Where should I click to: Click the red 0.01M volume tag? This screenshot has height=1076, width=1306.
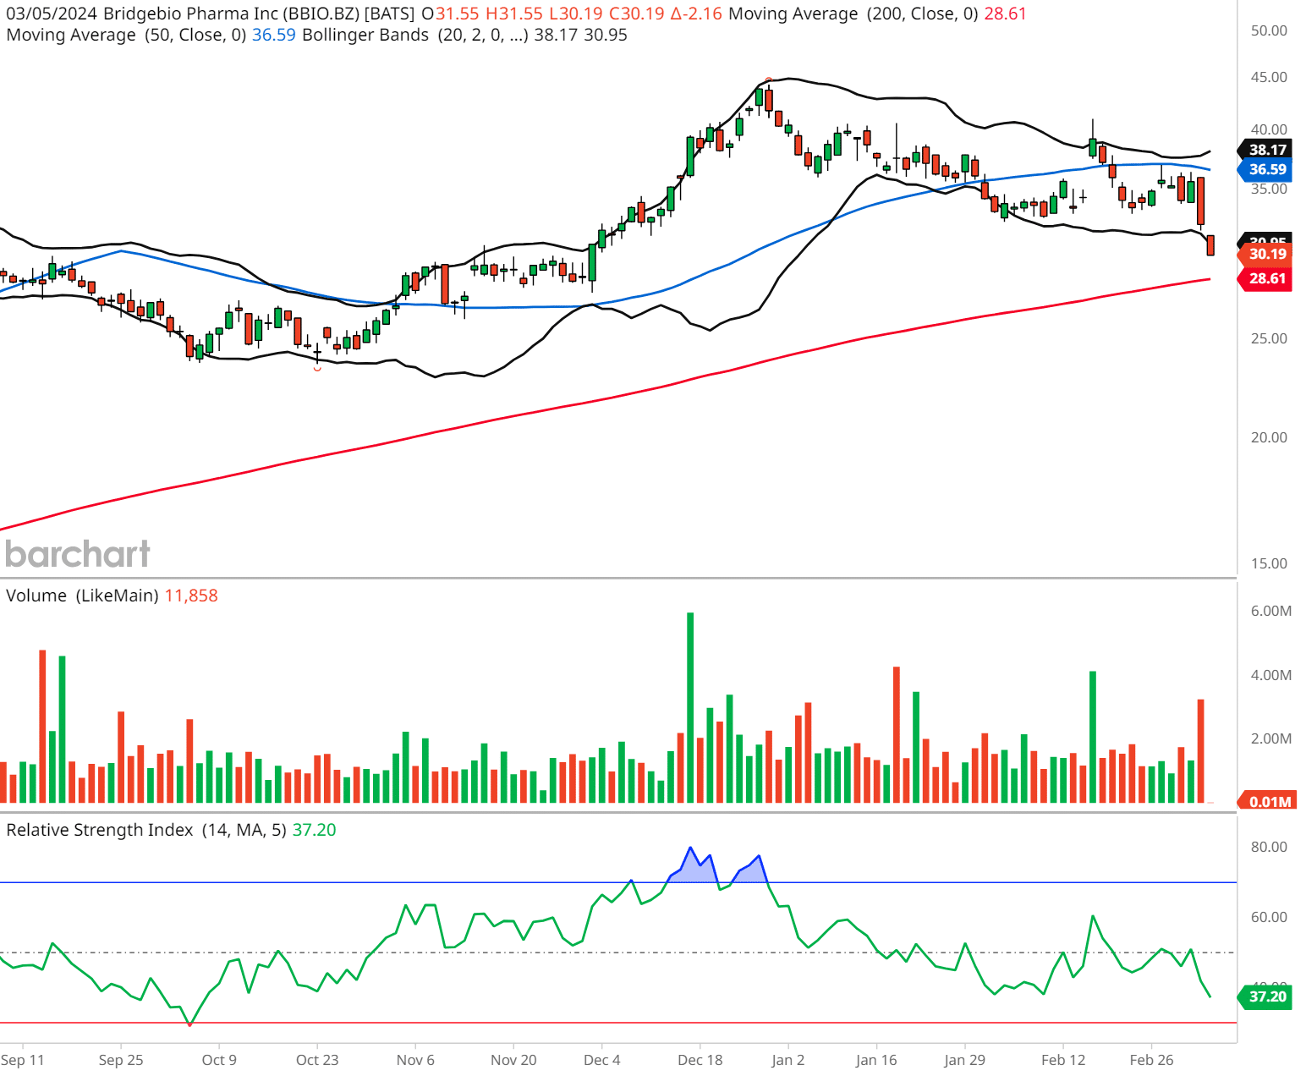(1266, 801)
